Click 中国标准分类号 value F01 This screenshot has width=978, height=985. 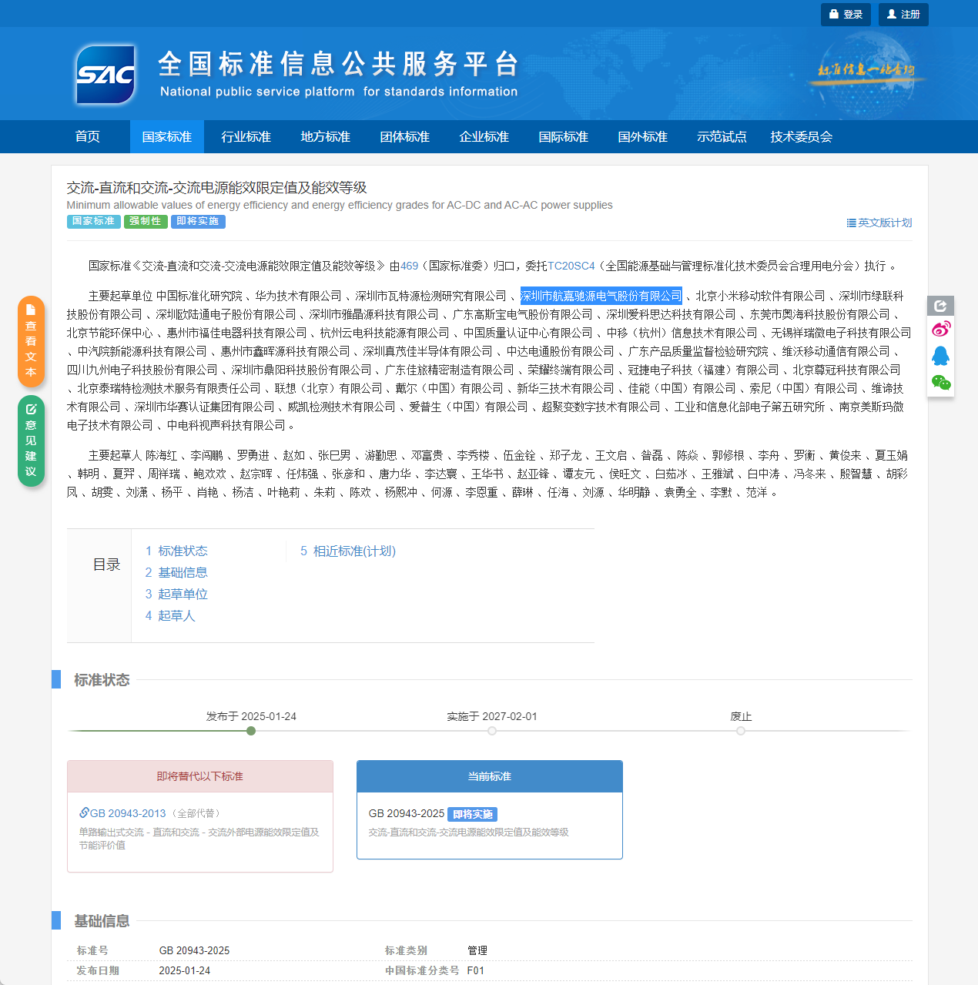(x=476, y=971)
